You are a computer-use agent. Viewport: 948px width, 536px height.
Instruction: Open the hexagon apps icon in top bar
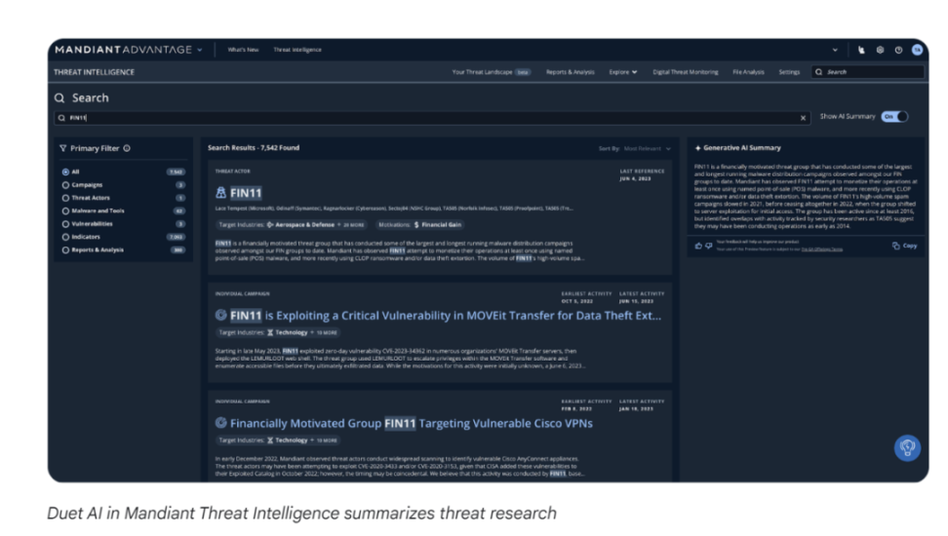(880, 50)
